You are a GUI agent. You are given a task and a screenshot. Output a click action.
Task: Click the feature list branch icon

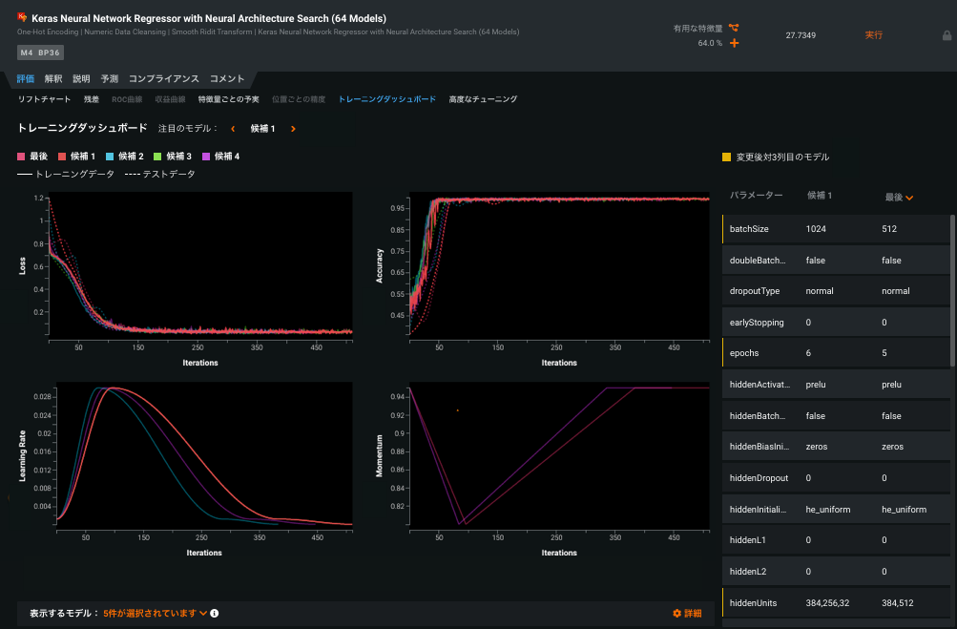734,28
